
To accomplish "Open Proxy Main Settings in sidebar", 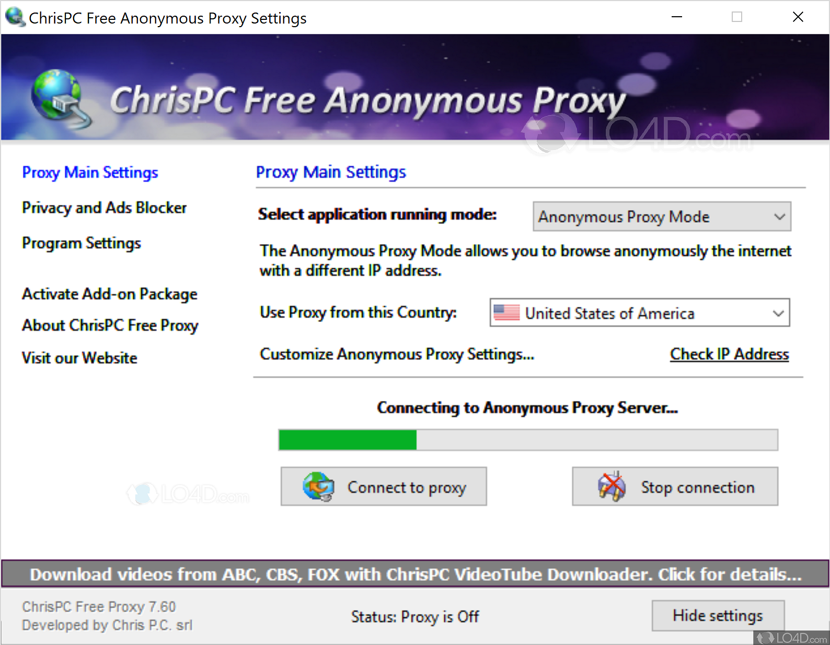I will [90, 172].
